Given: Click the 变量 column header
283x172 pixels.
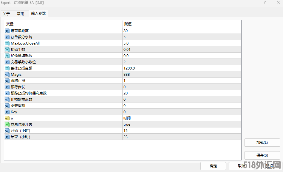Looking at the screenshot, I should [10, 24].
